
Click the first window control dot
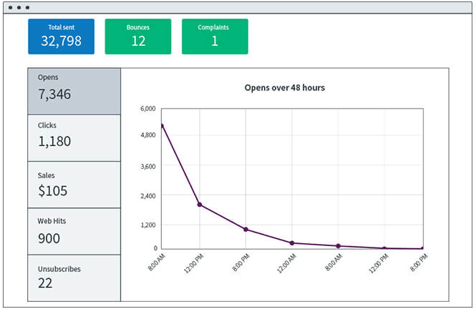point(10,7)
